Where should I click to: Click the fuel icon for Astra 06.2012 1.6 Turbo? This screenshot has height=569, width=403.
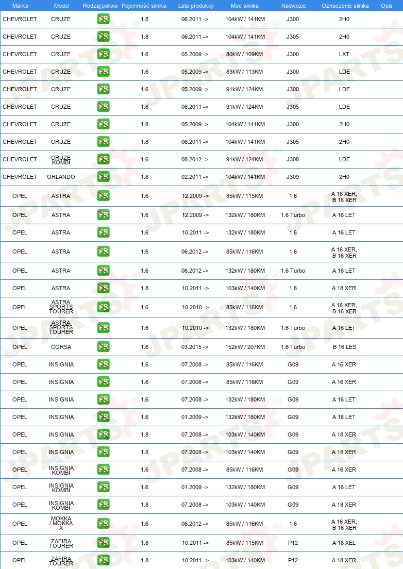pos(104,271)
